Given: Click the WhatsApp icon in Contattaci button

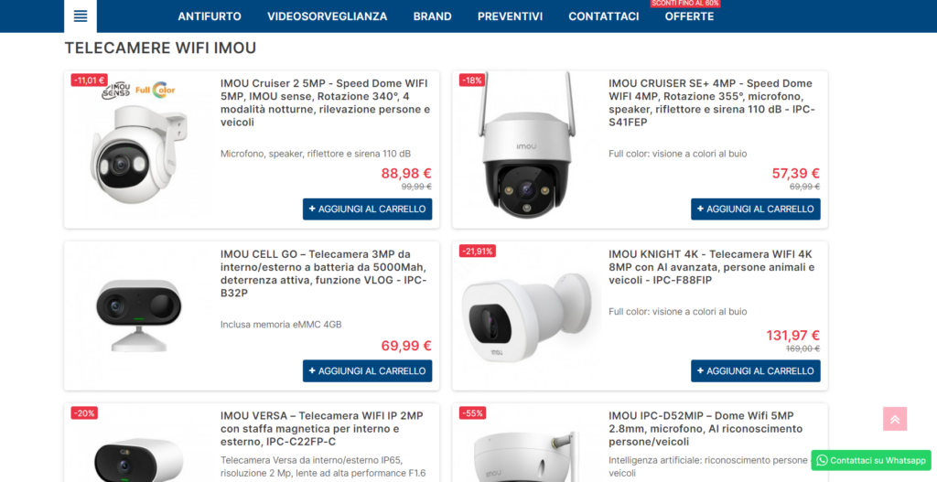Looking at the screenshot, I should tap(822, 460).
